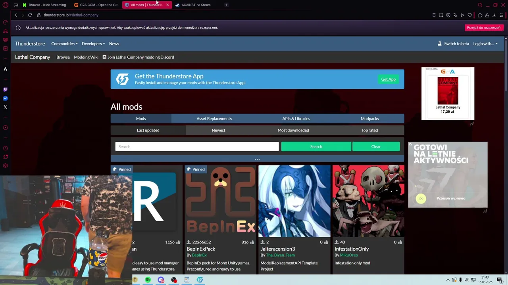
Task: Open the BepInExPack mod title
Action: point(201,249)
